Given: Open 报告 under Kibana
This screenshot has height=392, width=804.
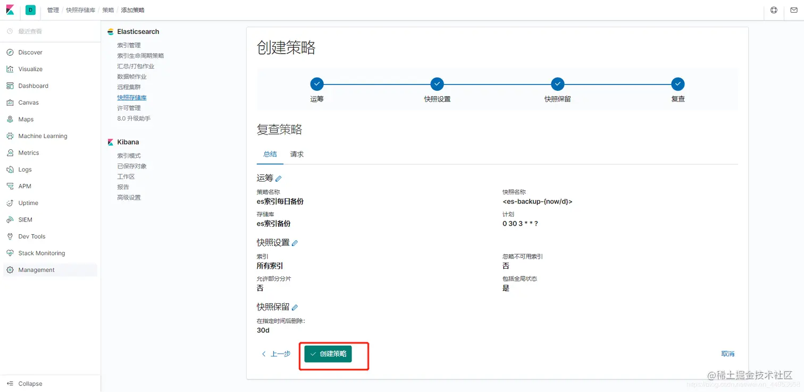Looking at the screenshot, I should (x=123, y=187).
